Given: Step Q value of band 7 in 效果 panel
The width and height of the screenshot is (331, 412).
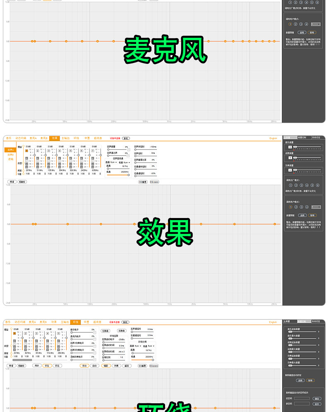Looking at the screenshot, I should pos(100,174).
